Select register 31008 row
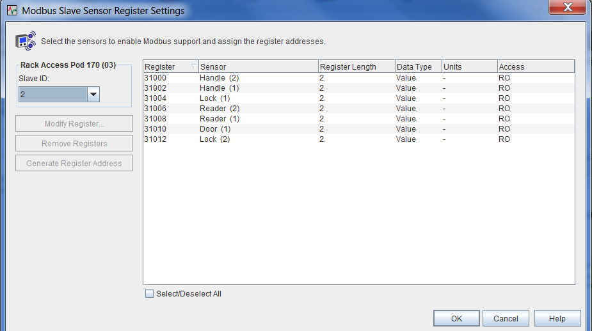The height and width of the screenshot is (331, 592). point(359,118)
